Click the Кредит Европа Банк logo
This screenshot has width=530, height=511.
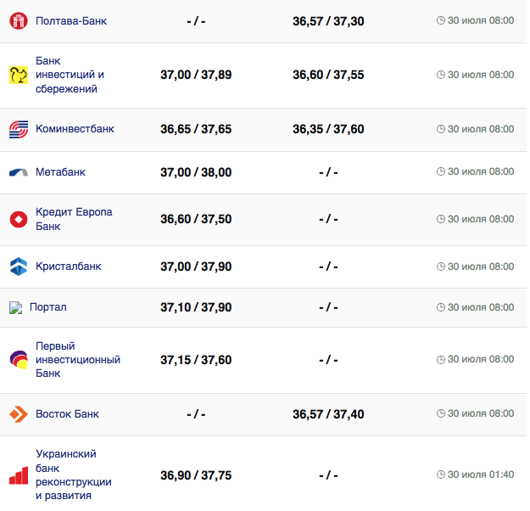point(19,220)
